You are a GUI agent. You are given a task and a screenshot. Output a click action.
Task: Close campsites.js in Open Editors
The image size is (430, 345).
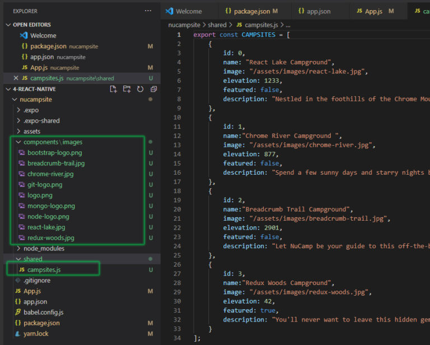(16, 78)
